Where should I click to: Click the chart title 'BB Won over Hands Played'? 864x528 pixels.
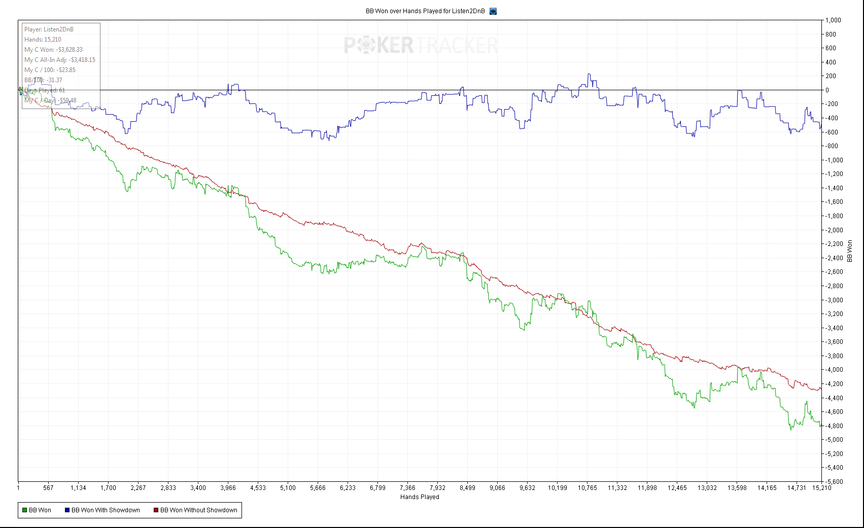point(425,11)
